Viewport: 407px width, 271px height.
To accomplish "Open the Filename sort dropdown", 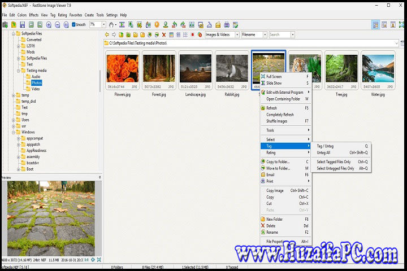I will point(265,35).
